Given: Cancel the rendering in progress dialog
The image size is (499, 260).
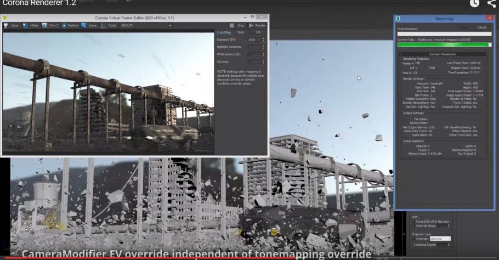Looking at the screenshot, I should [481, 27].
